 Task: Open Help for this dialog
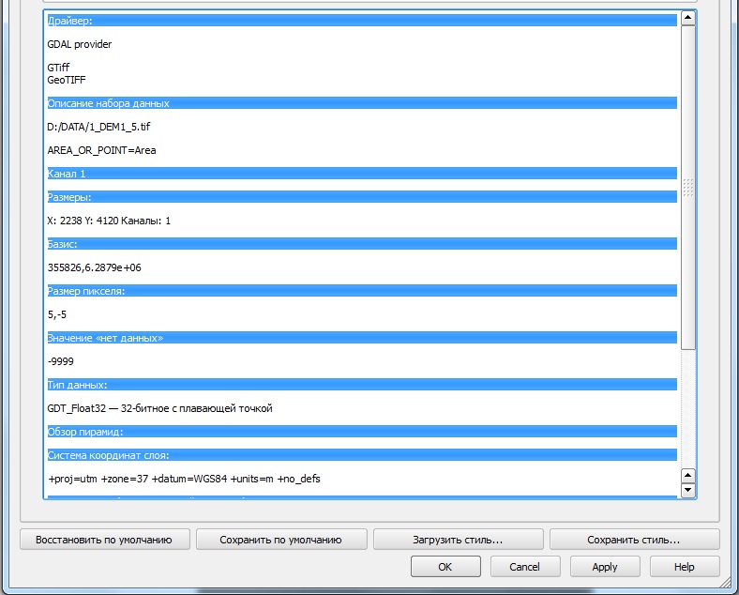[685, 566]
